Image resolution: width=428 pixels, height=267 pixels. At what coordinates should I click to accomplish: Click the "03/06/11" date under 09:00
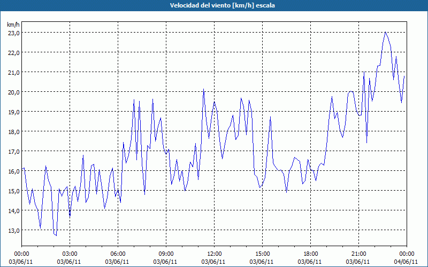pyautogui.click(x=165, y=262)
